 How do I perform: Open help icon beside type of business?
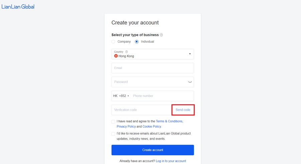pyautogui.click(x=162, y=35)
